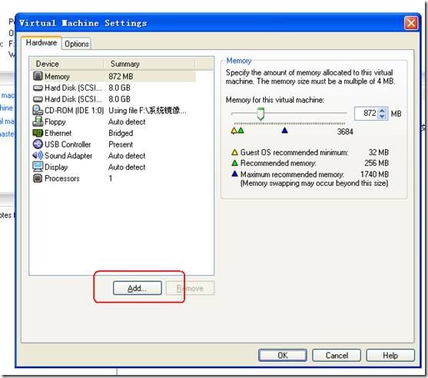
Task: Click the memory size input field showing 872
Action: point(367,113)
